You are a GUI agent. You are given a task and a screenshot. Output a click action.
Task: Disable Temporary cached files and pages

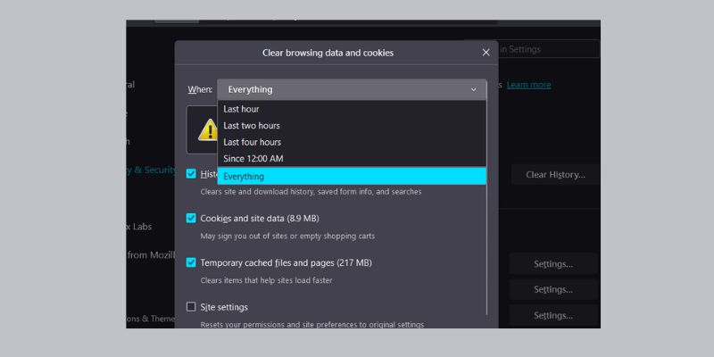[x=191, y=262]
